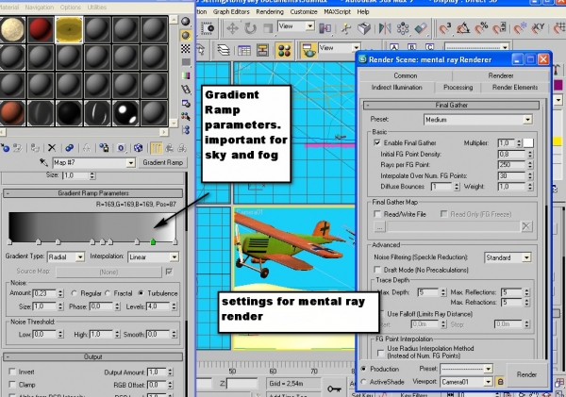The width and height of the screenshot is (566, 397).
Task: Enable Use Radius Interpolation Method checkbox
Action: (380, 353)
